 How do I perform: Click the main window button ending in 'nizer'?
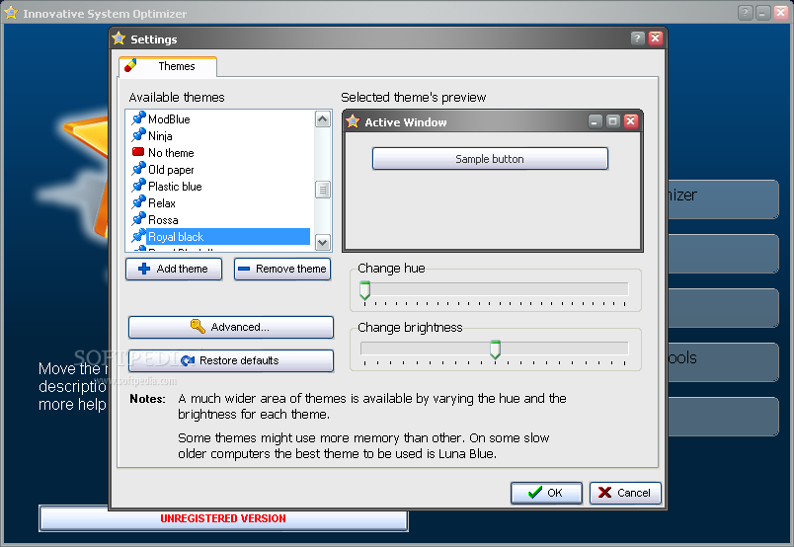click(x=723, y=199)
